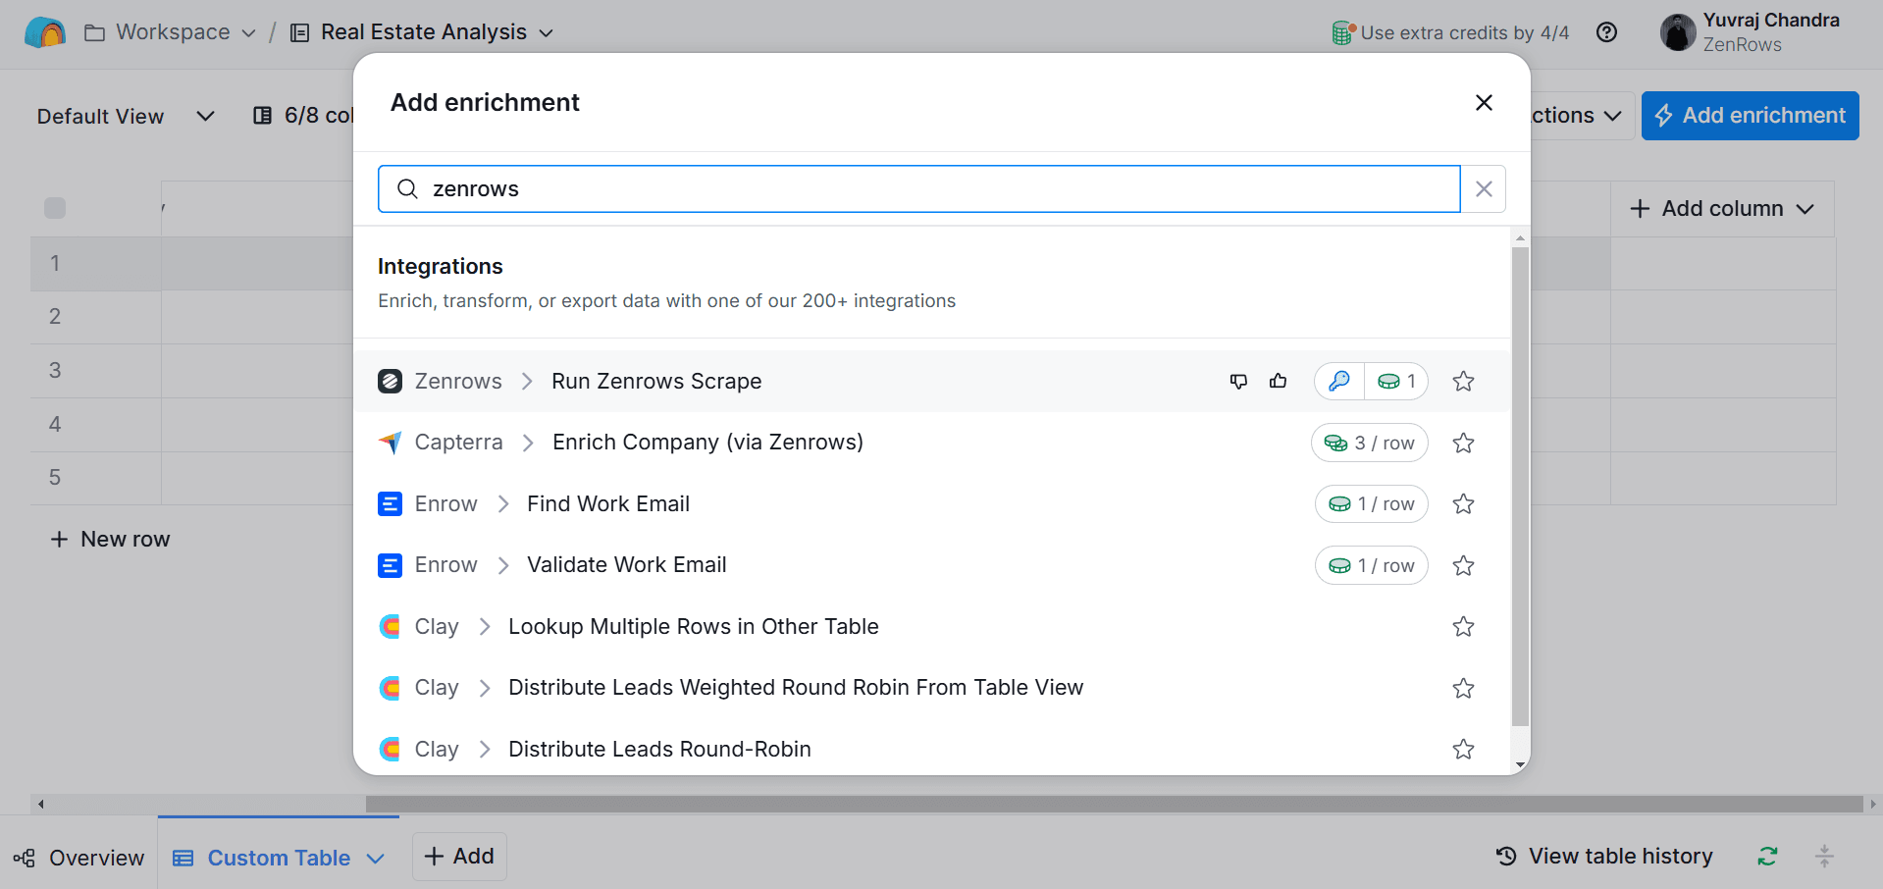Expand the Default View dropdown
1883x889 pixels.
126,116
